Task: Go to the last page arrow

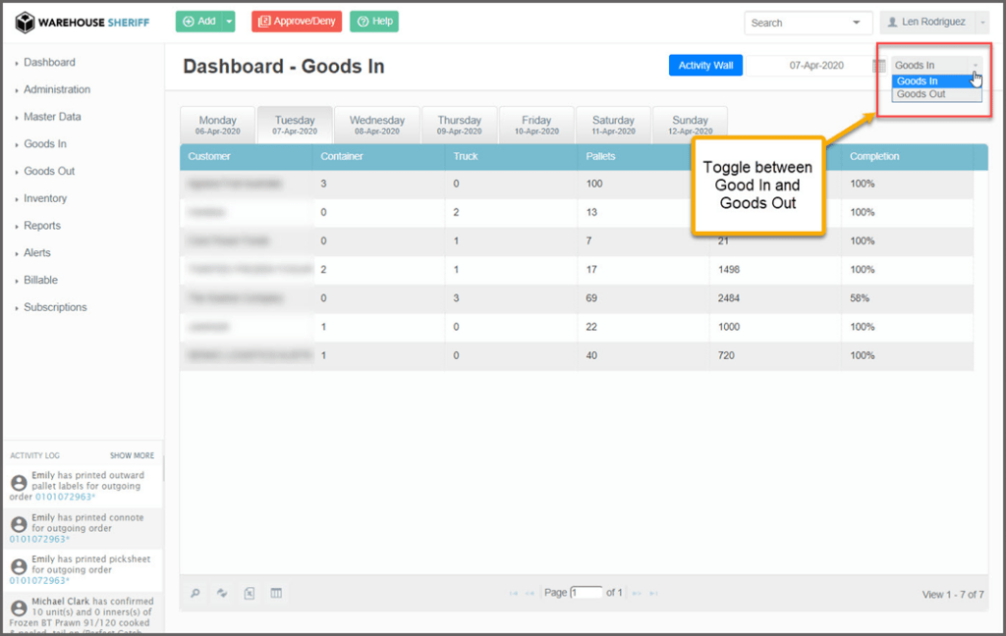Action: [653, 593]
